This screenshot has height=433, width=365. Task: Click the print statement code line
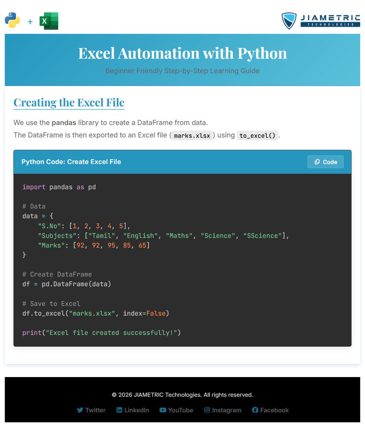[102, 333]
